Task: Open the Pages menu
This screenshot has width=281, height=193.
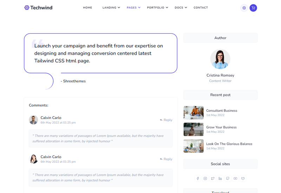Action: 133,7
